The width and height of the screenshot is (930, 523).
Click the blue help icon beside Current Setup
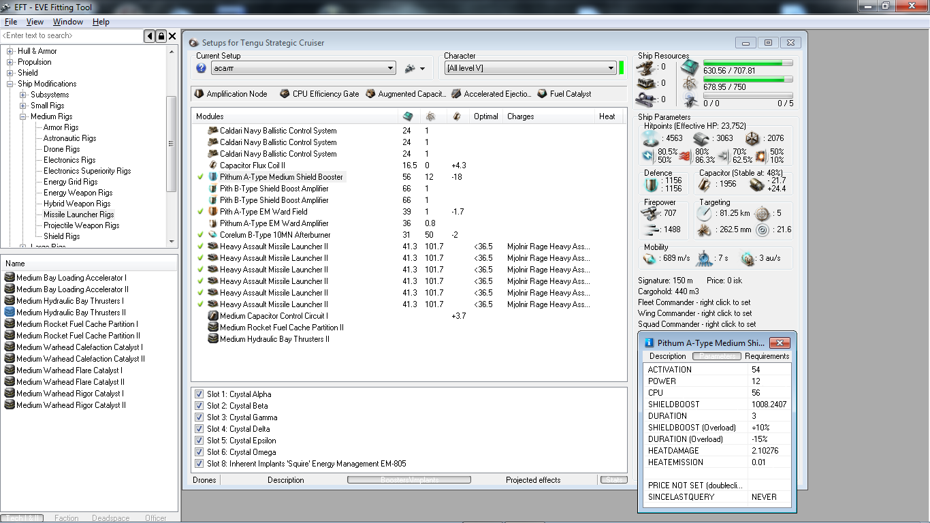coord(201,68)
